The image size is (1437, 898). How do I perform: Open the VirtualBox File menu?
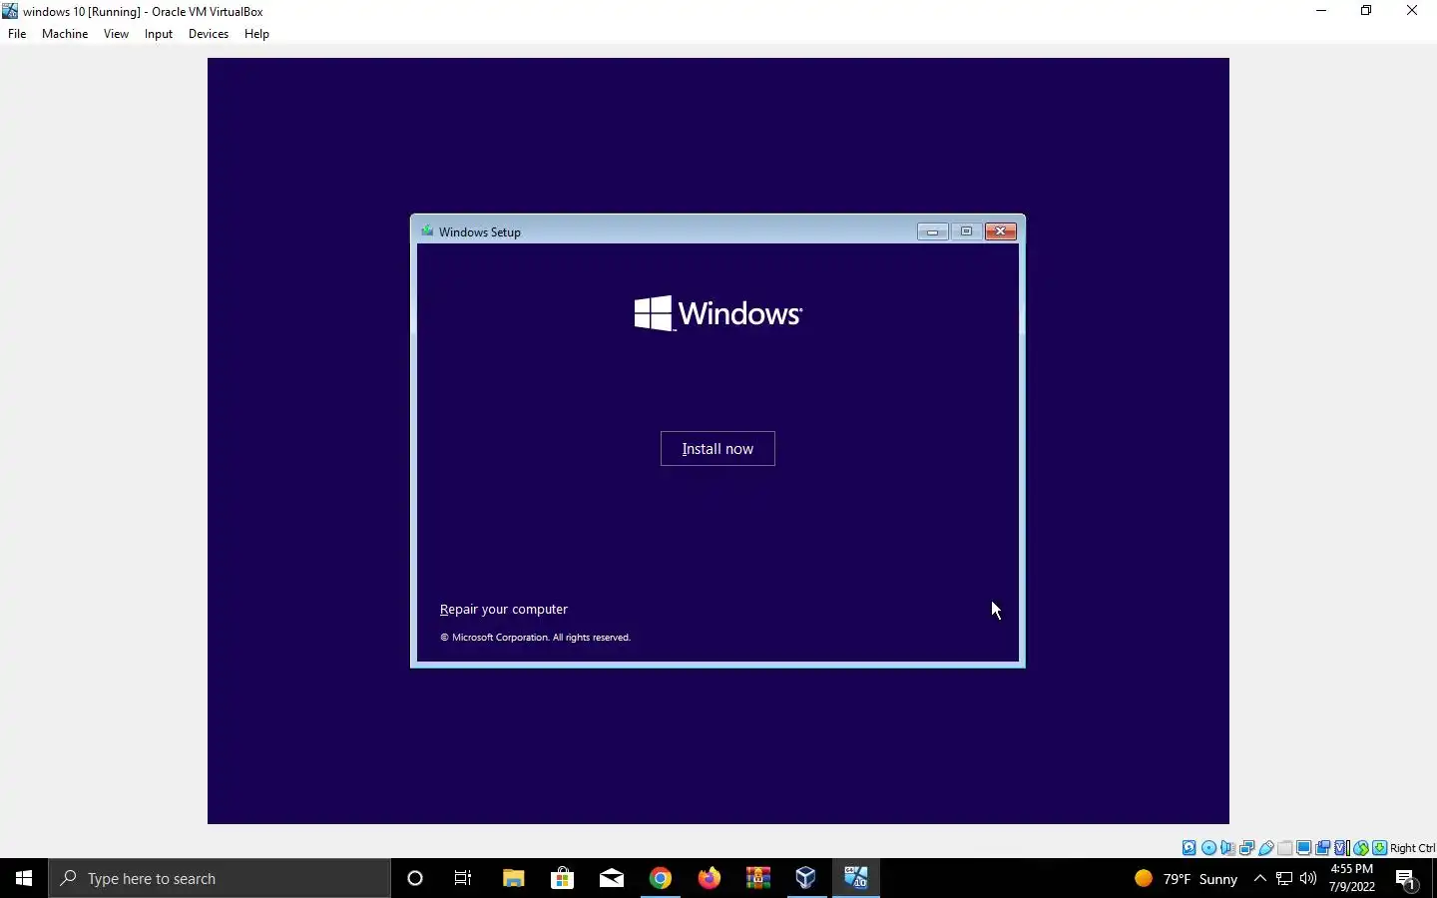tap(17, 34)
